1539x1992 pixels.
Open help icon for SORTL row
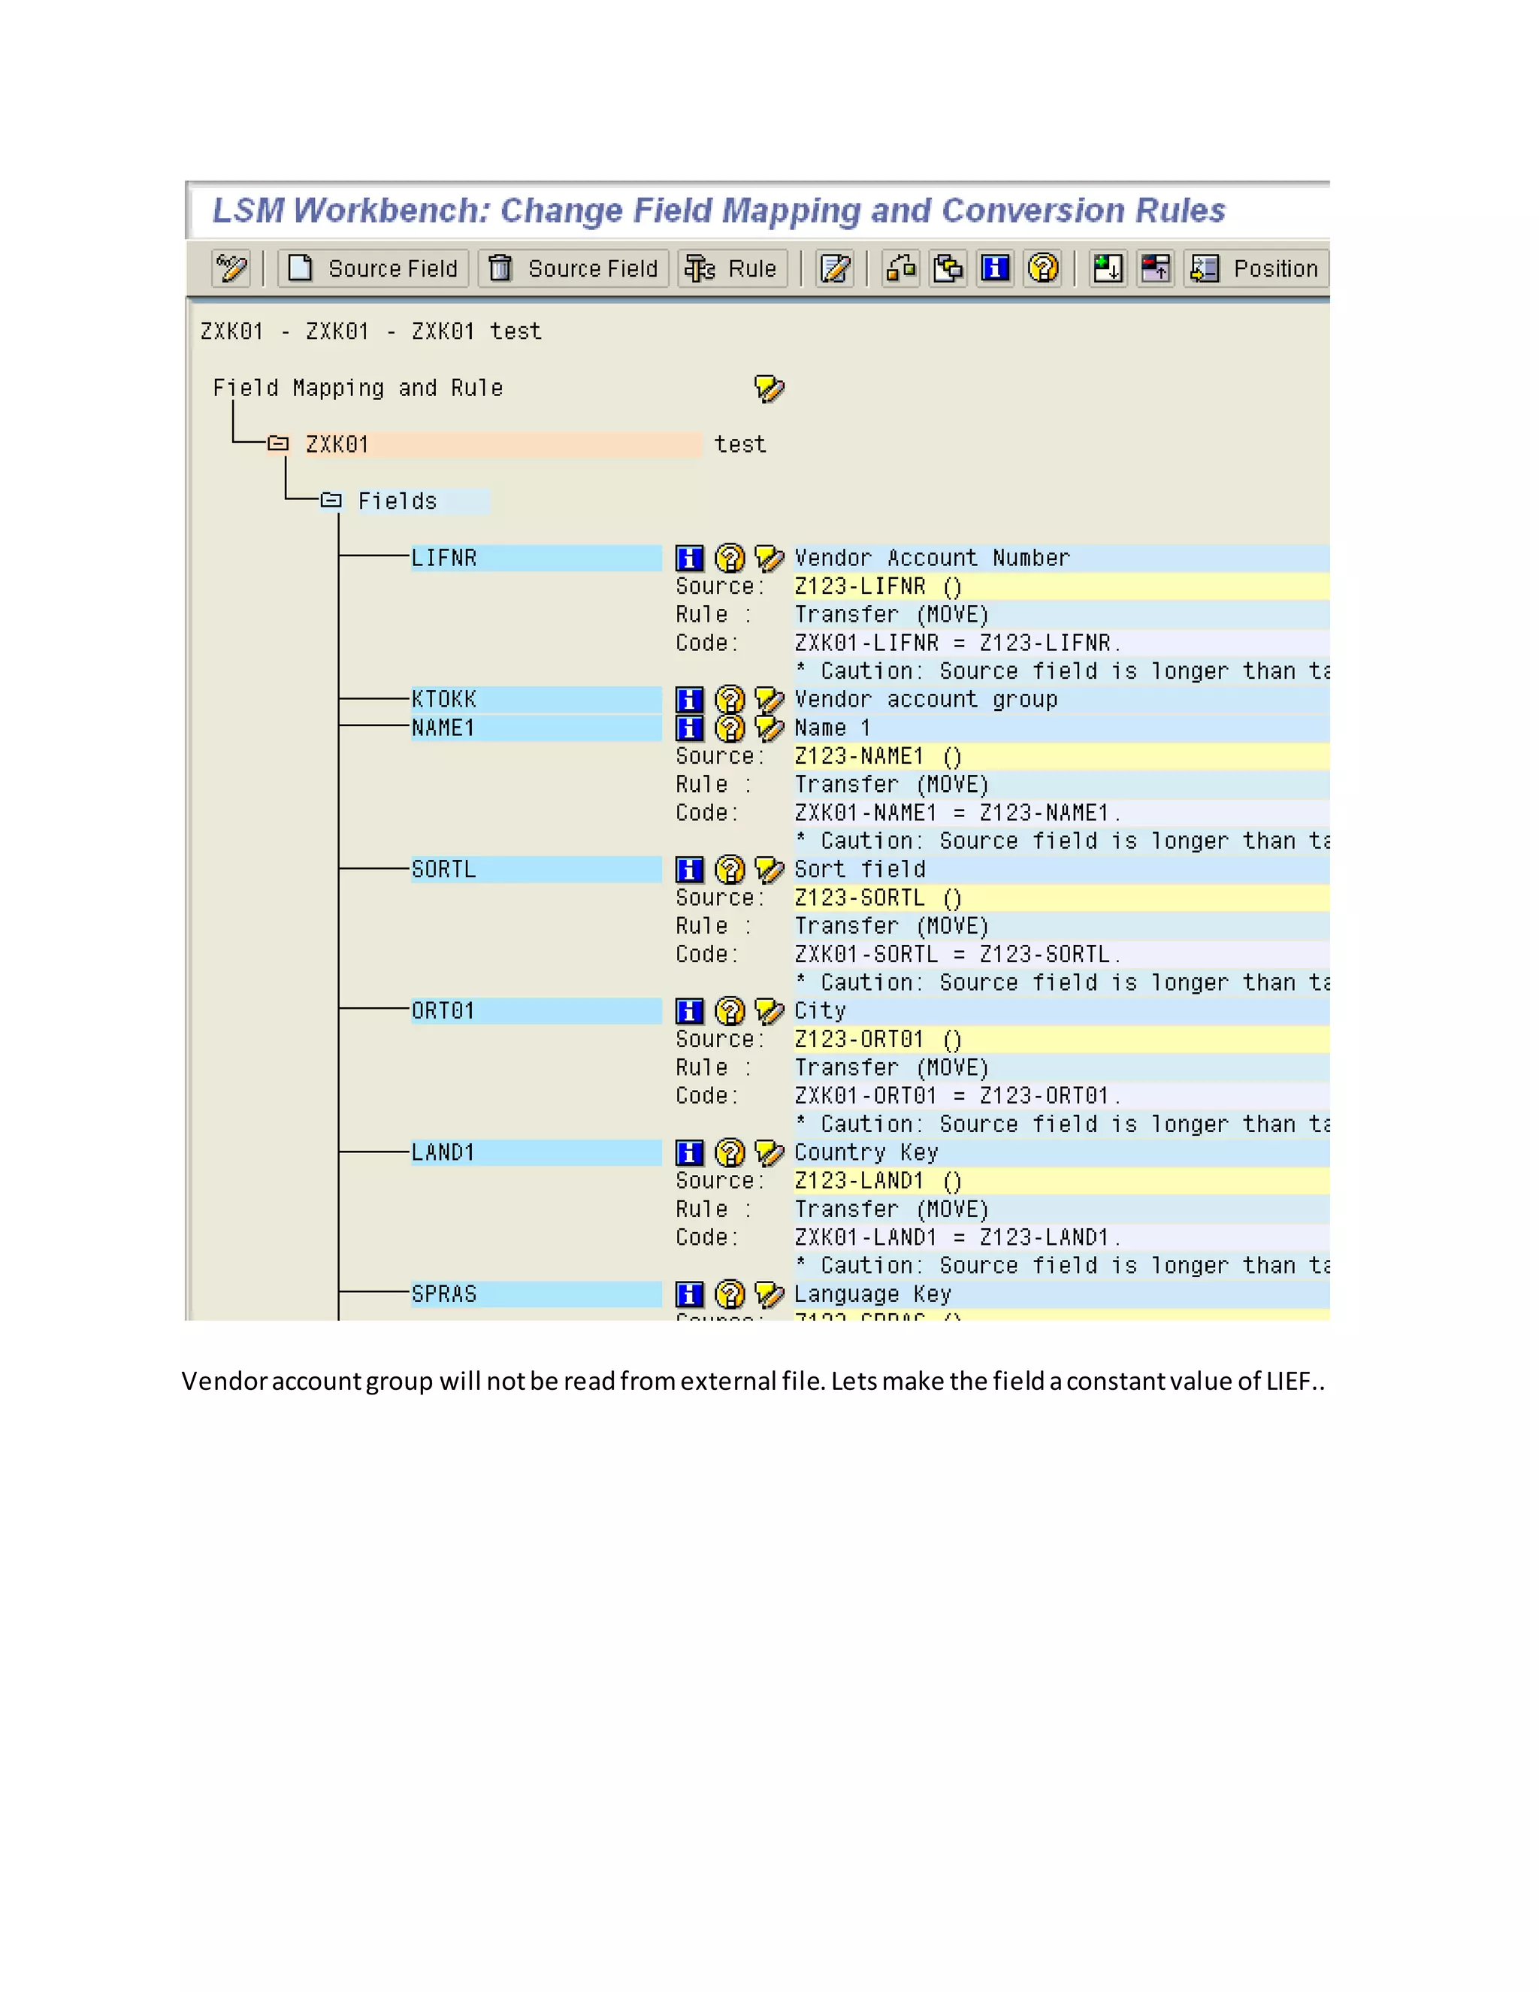730,869
